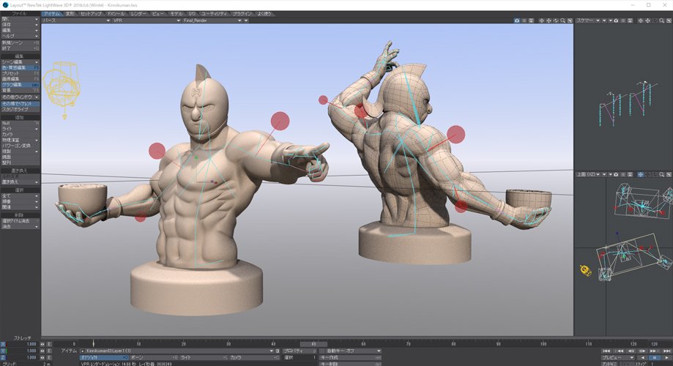The width and height of the screenshot is (673, 366).
Task: Click the zoom magnifier icon in the top XZ viewport
Action: coord(662,175)
